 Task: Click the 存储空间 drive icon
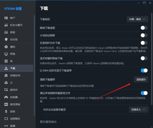[x=6, y=76]
